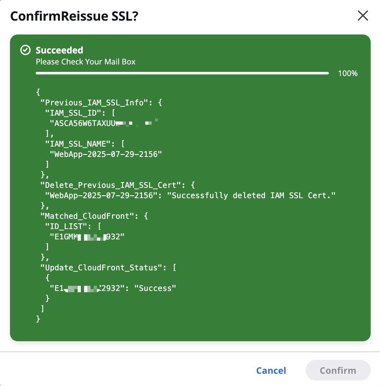The width and height of the screenshot is (380, 386).
Task: Click the Cancel button
Action: (x=271, y=371)
